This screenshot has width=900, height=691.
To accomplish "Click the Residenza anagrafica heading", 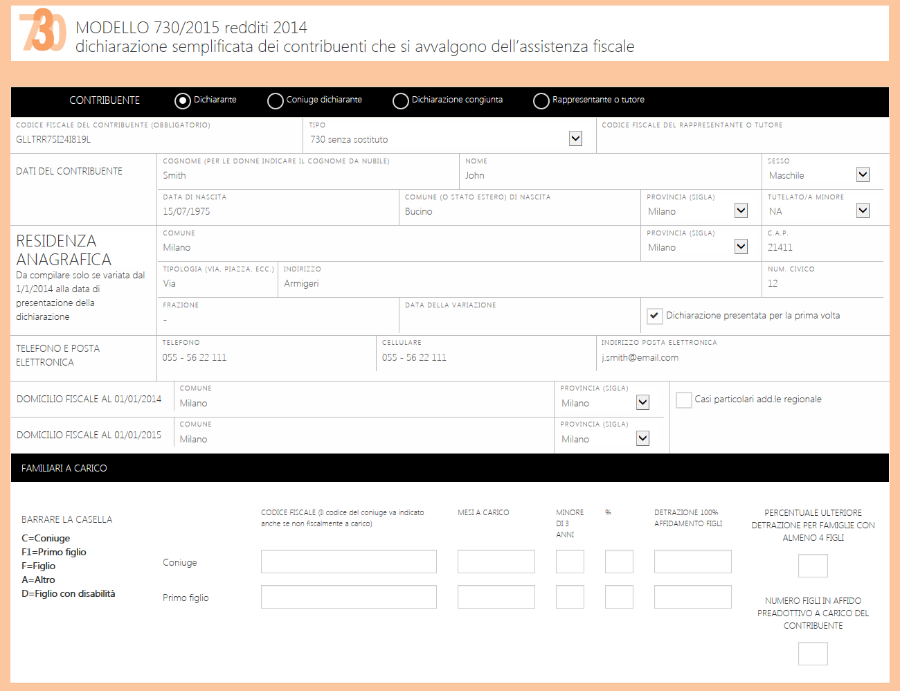I will 64,250.
